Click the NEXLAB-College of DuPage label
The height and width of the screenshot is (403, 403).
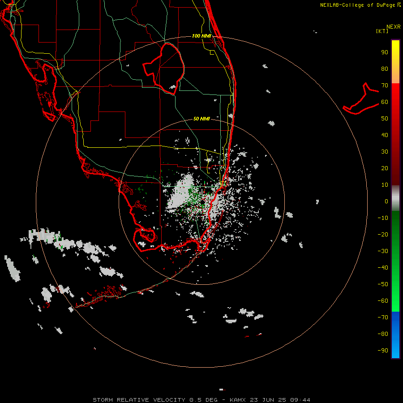click(360, 5)
